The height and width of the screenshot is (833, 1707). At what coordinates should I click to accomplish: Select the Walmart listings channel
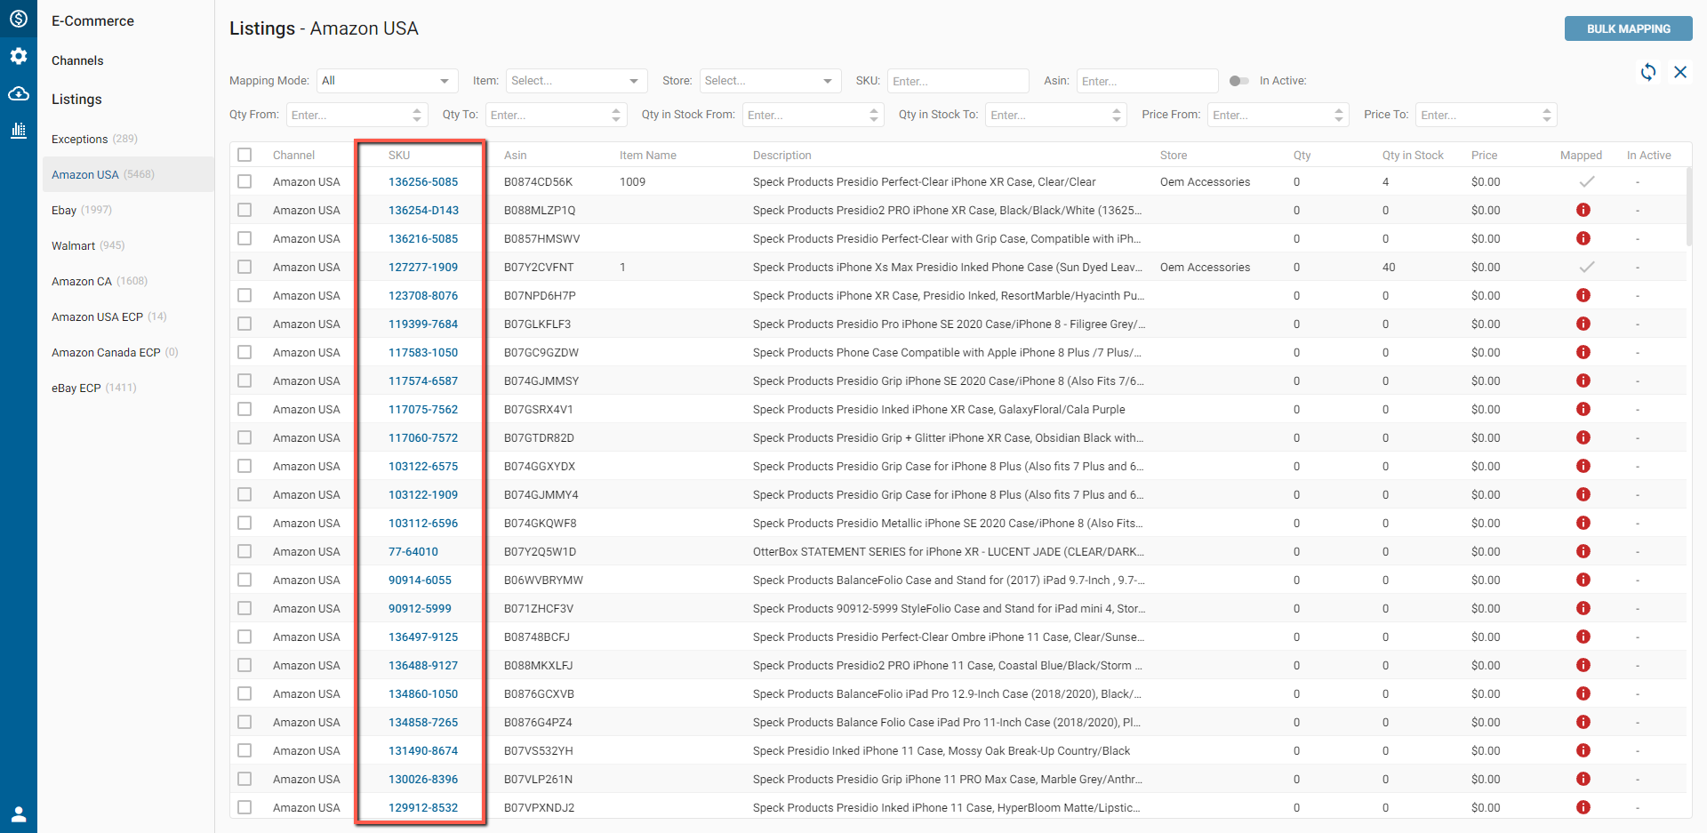pyautogui.click(x=88, y=245)
